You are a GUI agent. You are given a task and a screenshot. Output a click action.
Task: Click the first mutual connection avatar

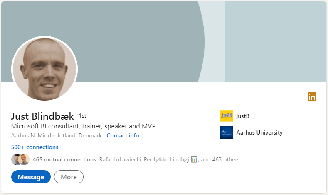pos(16,159)
